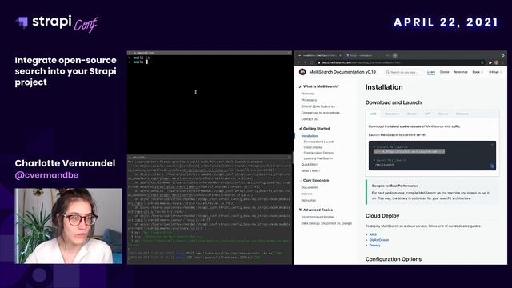Open the Learn nav item
512x288 pixels.
pos(431,72)
